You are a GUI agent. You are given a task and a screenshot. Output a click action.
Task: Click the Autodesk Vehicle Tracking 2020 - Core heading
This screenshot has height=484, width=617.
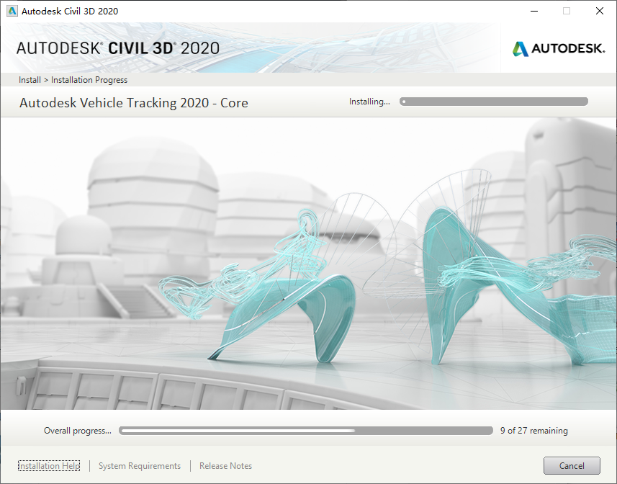pyautogui.click(x=134, y=103)
